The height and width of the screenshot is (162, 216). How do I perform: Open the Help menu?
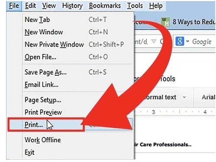[156, 6]
